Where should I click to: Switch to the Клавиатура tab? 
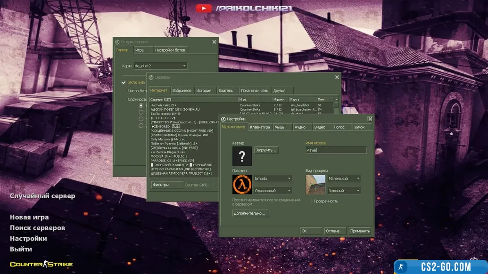[x=260, y=127]
